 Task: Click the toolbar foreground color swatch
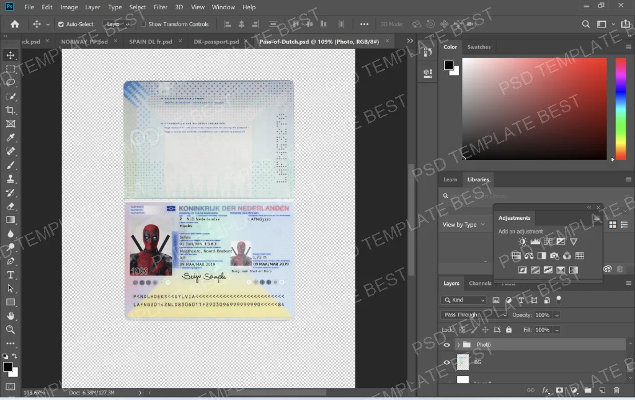coord(7,367)
